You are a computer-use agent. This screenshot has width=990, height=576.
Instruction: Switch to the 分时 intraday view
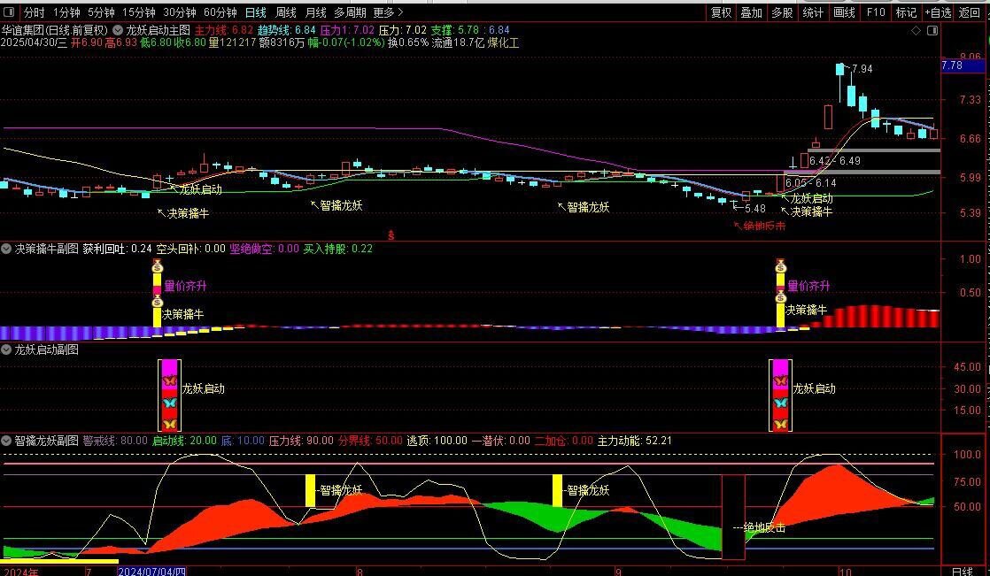(x=35, y=12)
